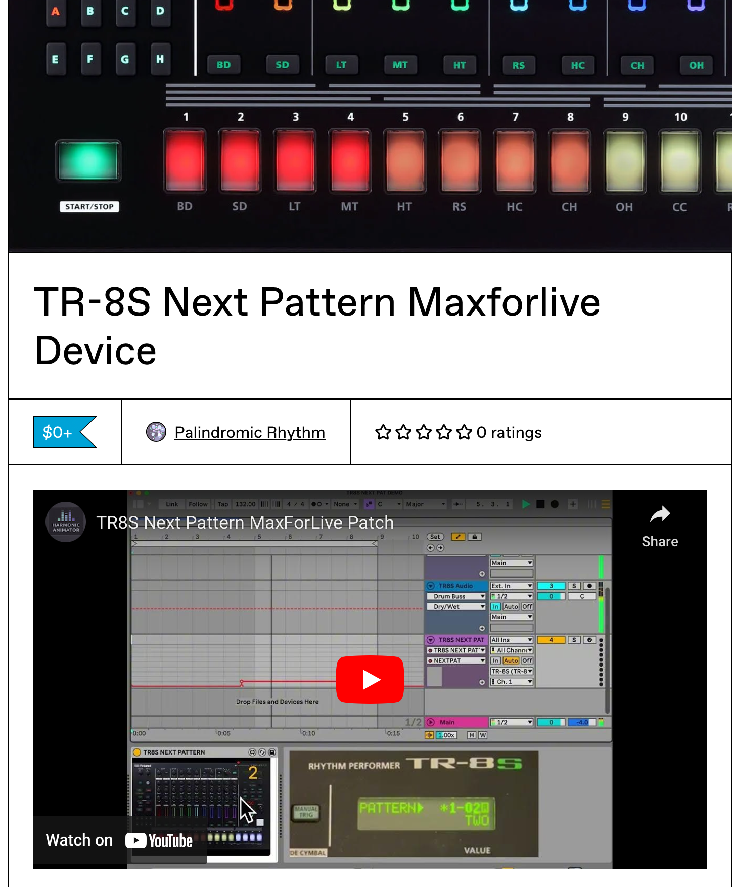Open the Palindromic Rhythm creator page

pyautogui.click(x=249, y=432)
